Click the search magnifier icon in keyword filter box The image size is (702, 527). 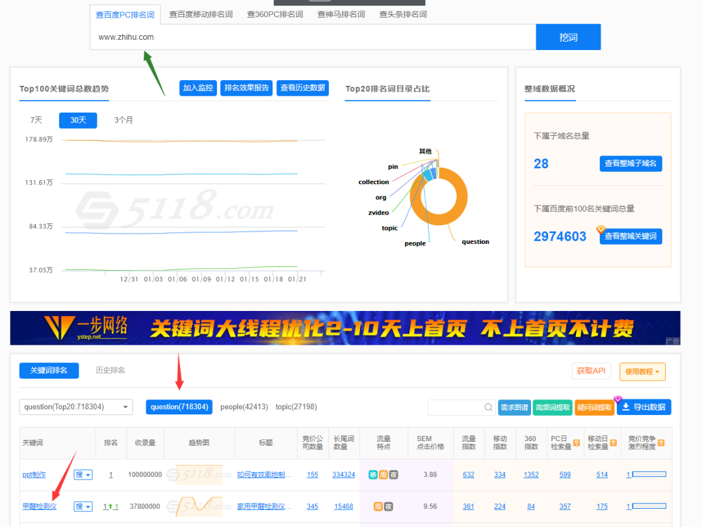[488, 407]
